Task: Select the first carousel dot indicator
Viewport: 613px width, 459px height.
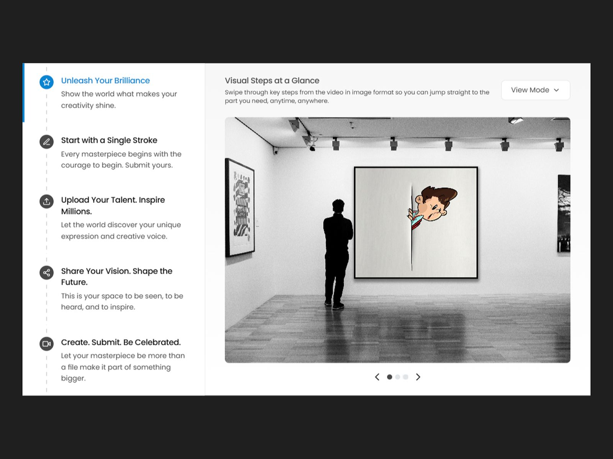Action: point(389,377)
